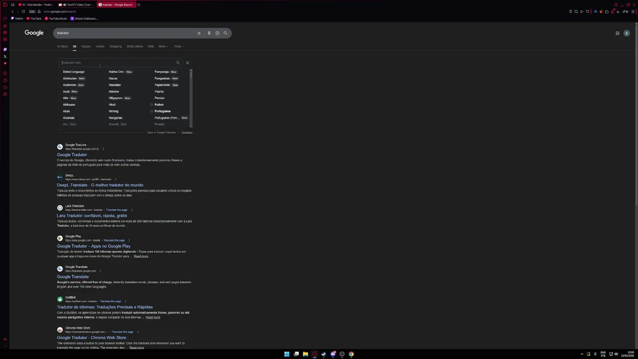The image size is (638, 359).
Task: Select Afrikaans language
Action: click(69, 105)
